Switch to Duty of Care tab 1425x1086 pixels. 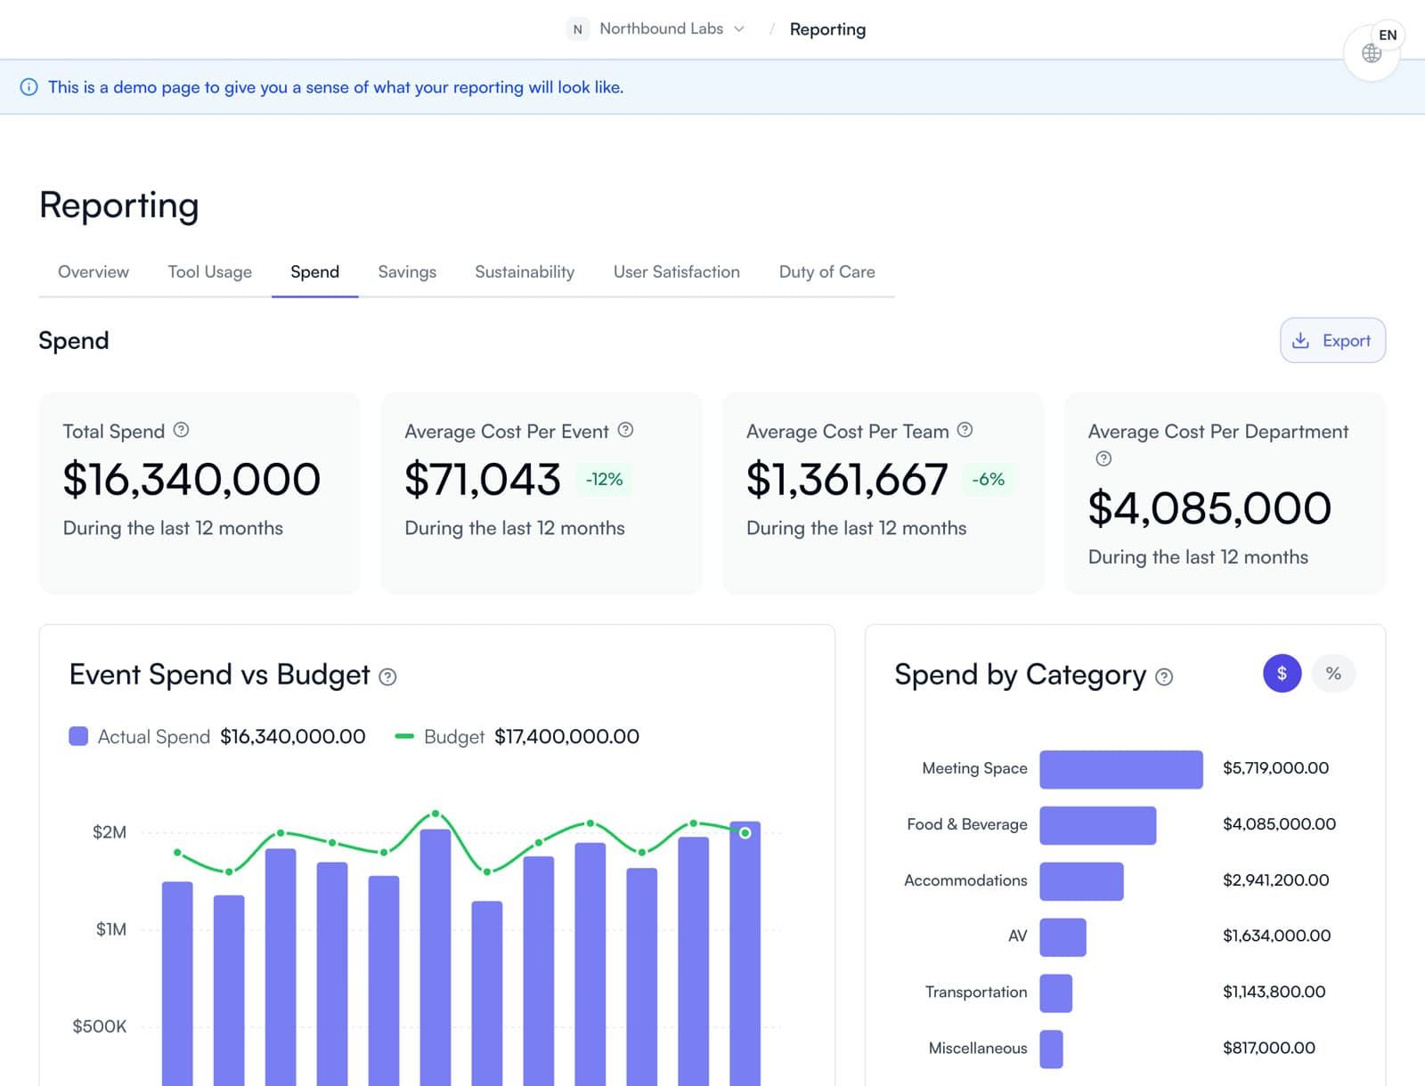coord(827,272)
